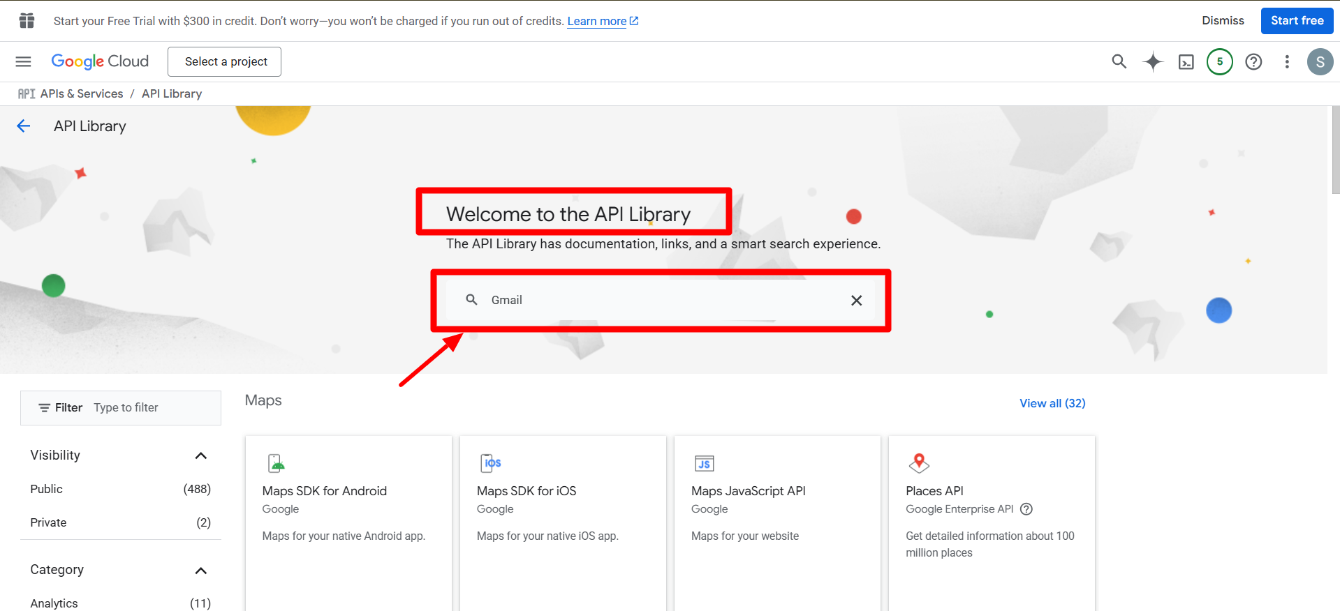Click the gift icon in the trial banner
Viewport: 1340px width, 611px height.
(x=27, y=21)
